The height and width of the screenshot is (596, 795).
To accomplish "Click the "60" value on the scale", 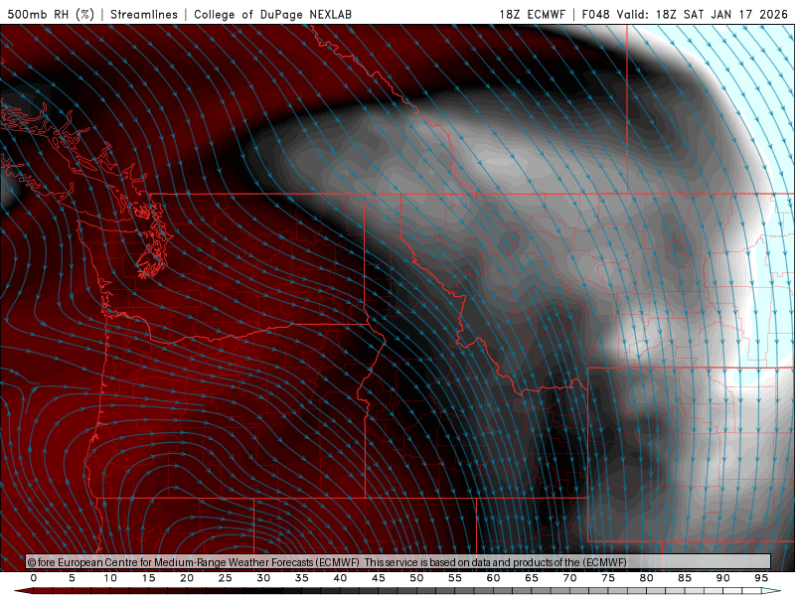I will click(x=493, y=578).
